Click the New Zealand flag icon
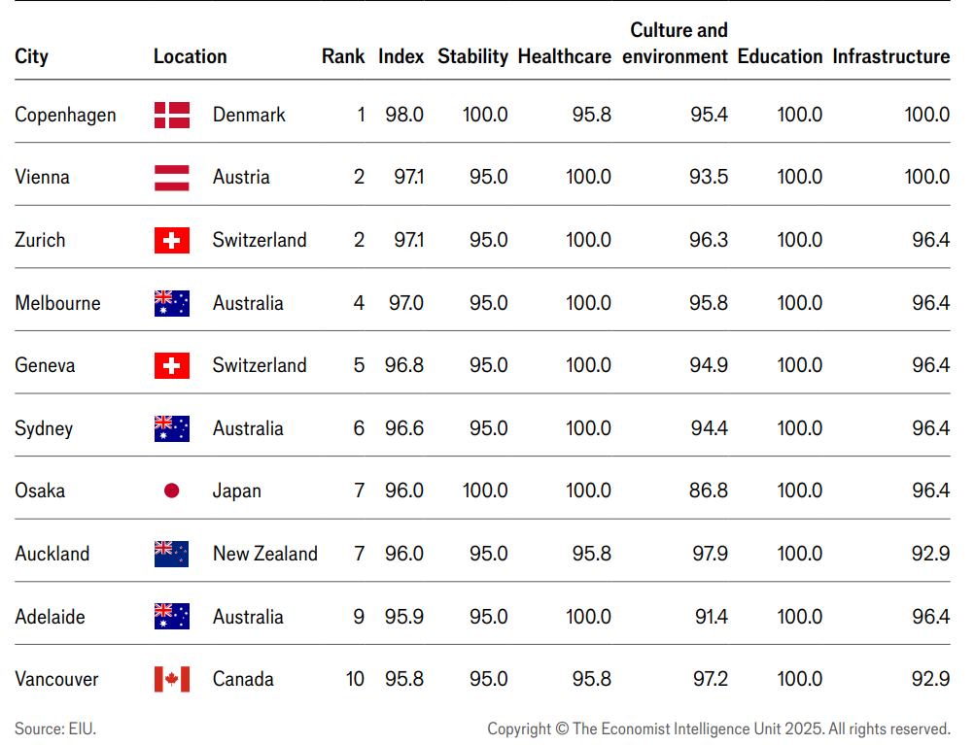 click(x=172, y=554)
